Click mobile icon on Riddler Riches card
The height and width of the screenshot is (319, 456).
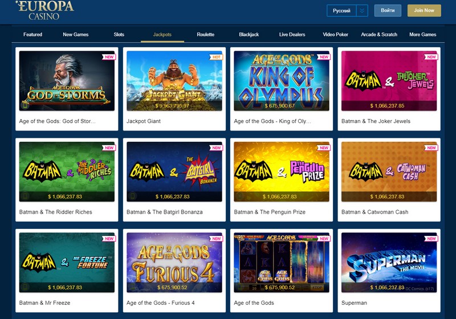(25, 196)
